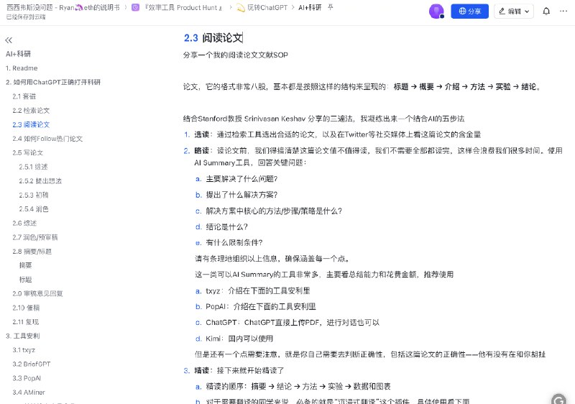Image resolution: width=575 pixels, height=404 pixels.
Task: Jump to 2.4 如何Follow热门论文 in outline
Action: (47, 139)
